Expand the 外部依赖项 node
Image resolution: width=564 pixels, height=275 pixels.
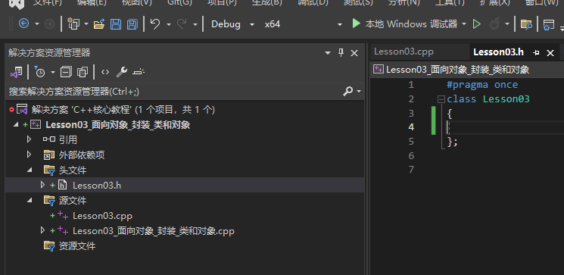[x=30, y=155]
